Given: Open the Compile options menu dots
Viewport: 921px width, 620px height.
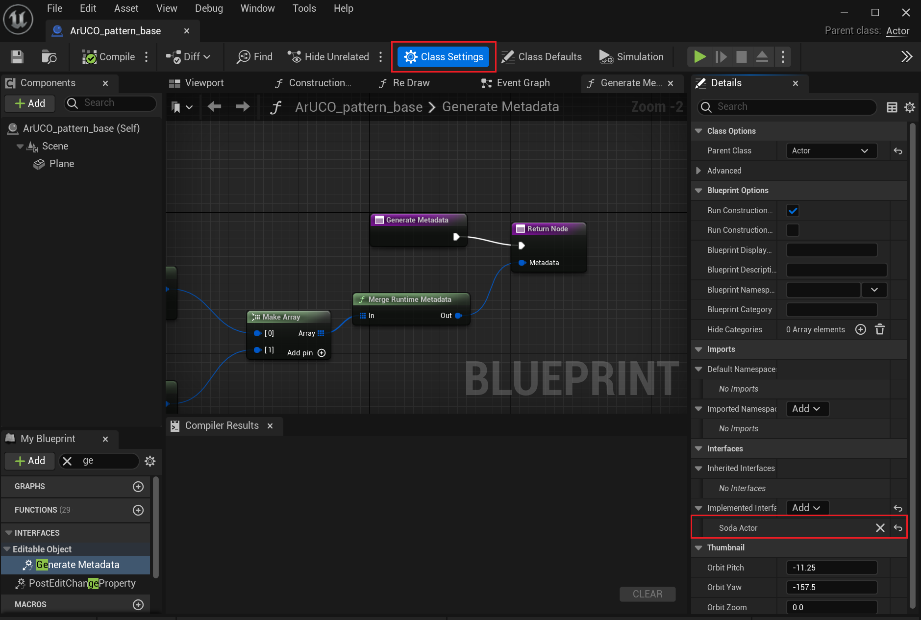Looking at the screenshot, I should click(x=146, y=57).
